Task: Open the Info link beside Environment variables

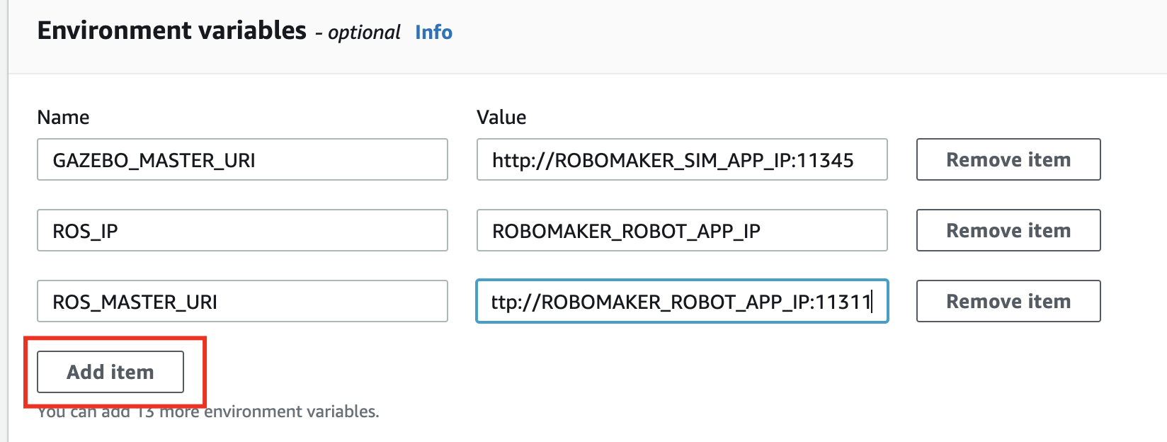Action: click(x=433, y=32)
